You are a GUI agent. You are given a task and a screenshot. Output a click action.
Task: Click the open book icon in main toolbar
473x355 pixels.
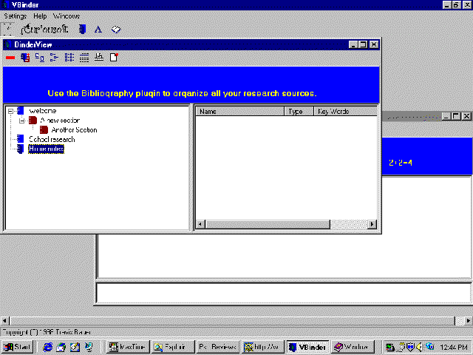115,30
